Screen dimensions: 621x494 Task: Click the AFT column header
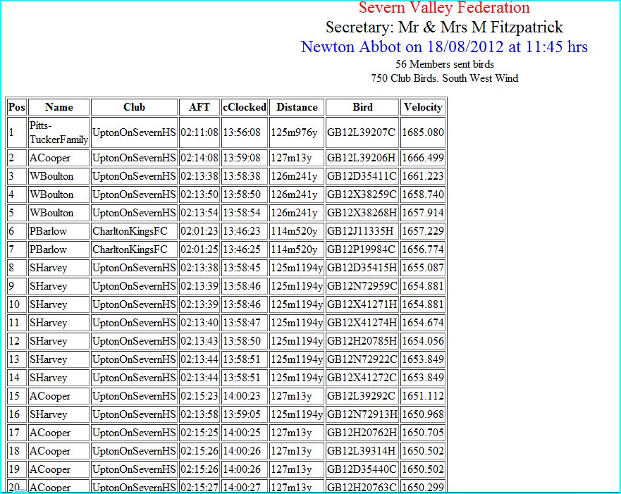[199, 107]
